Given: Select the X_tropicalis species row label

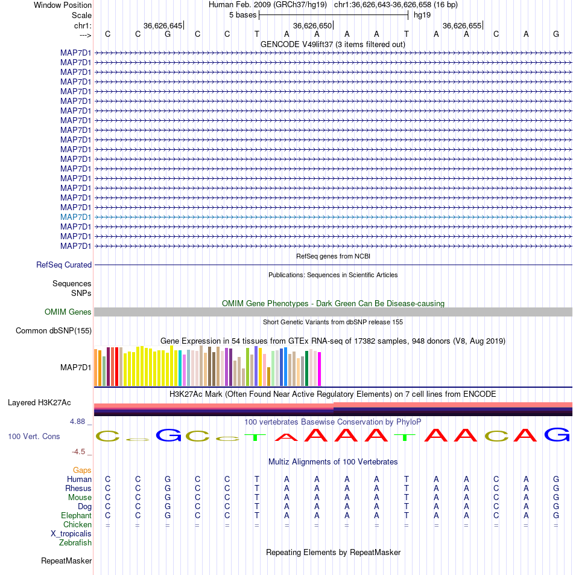Looking at the screenshot, I should (71, 533).
